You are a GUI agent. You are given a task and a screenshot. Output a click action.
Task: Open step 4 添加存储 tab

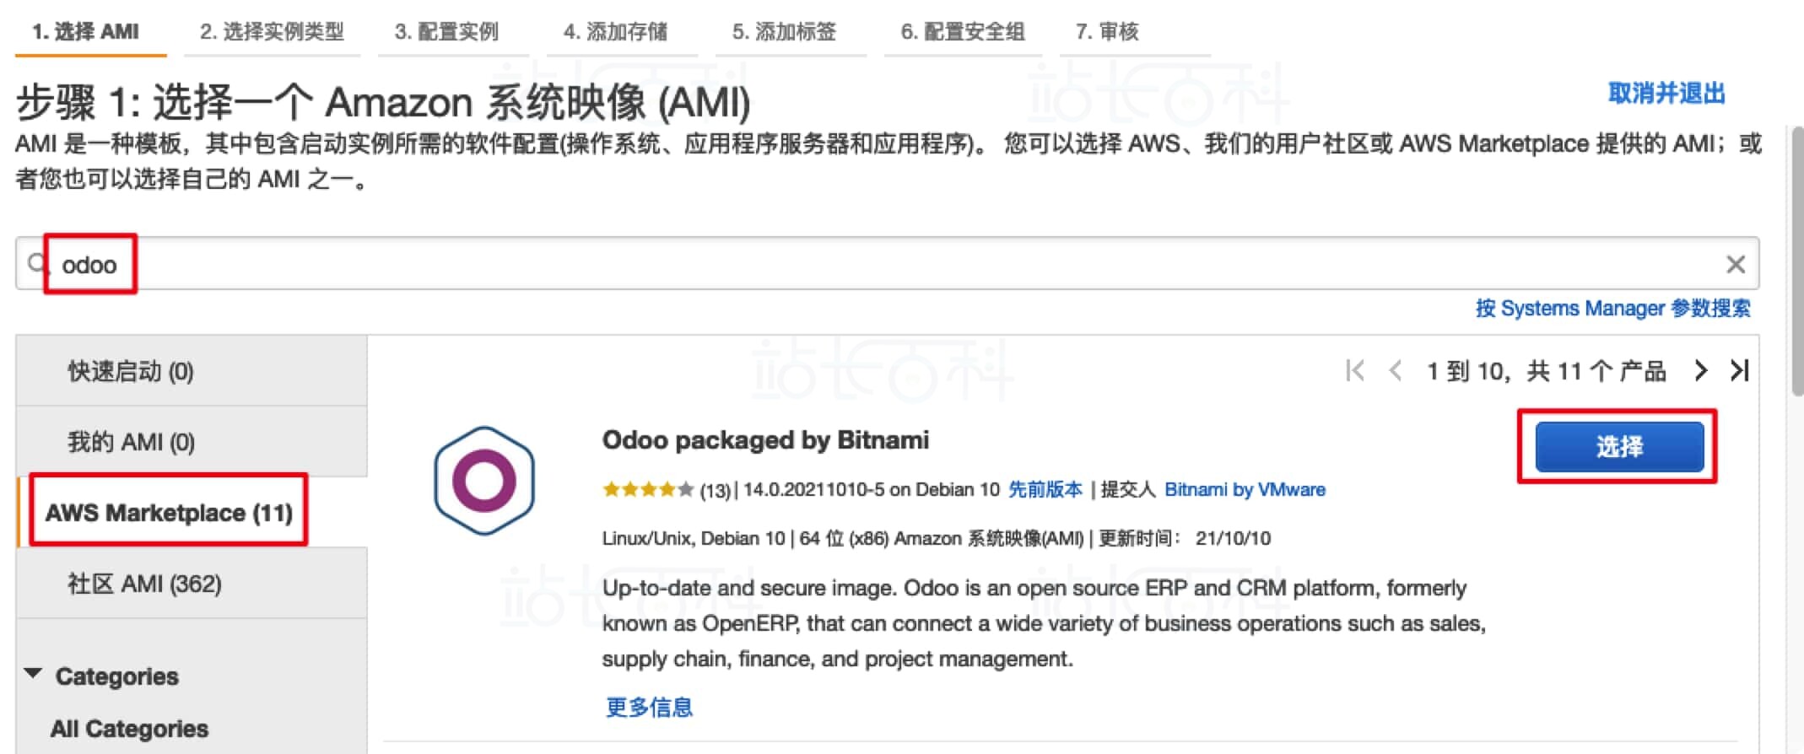point(615,32)
